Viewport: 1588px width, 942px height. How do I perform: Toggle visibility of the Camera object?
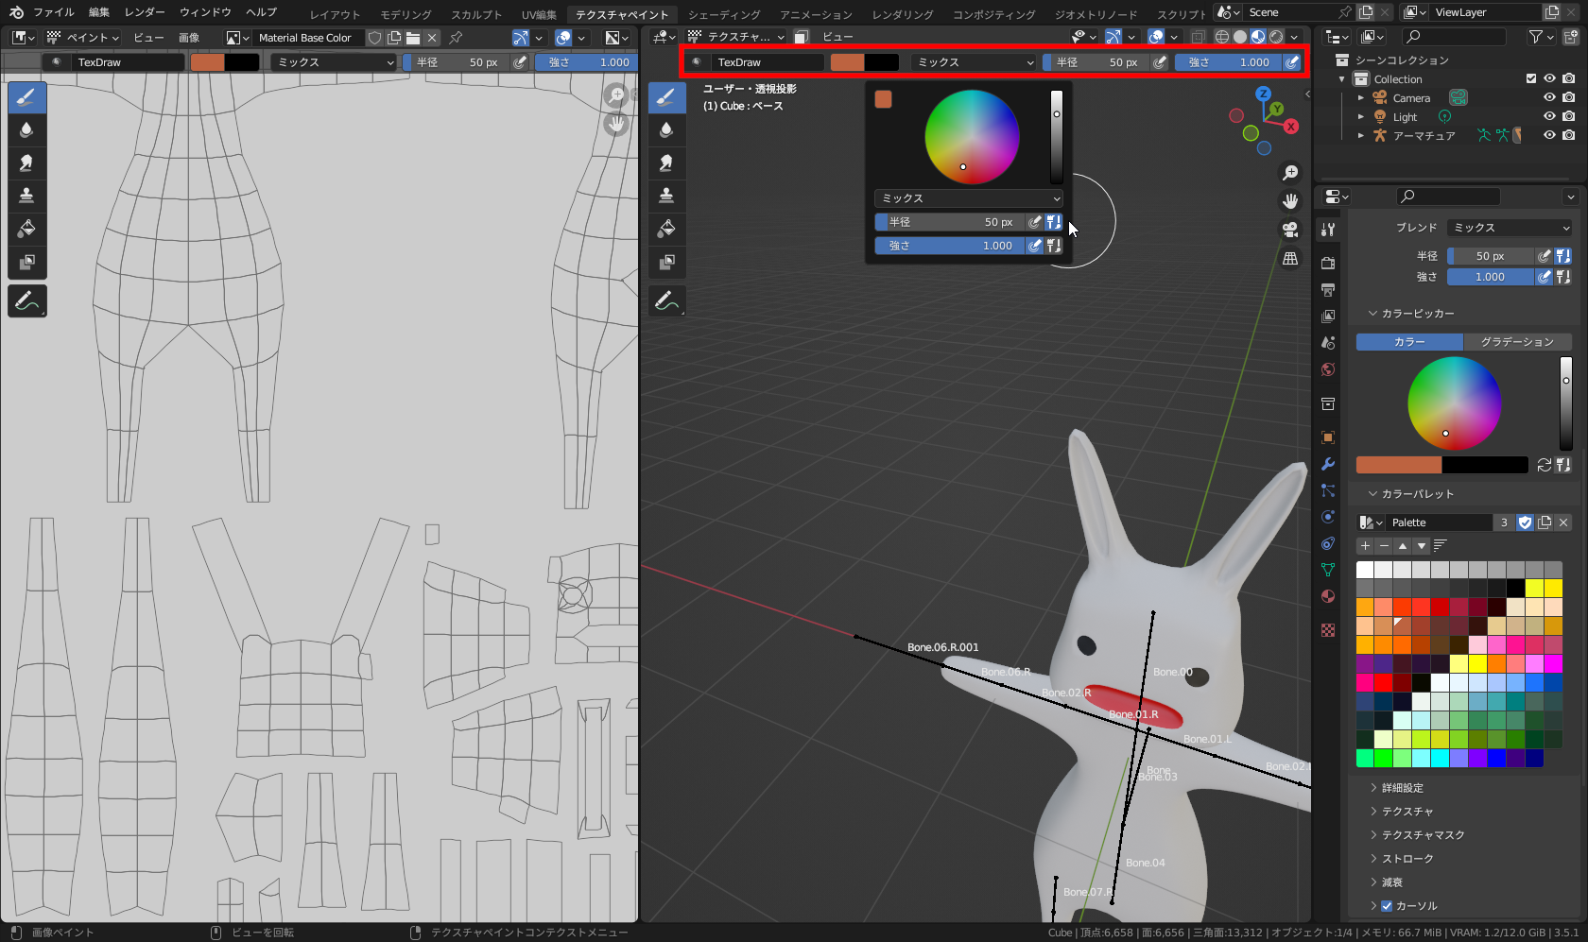(x=1549, y=97)
